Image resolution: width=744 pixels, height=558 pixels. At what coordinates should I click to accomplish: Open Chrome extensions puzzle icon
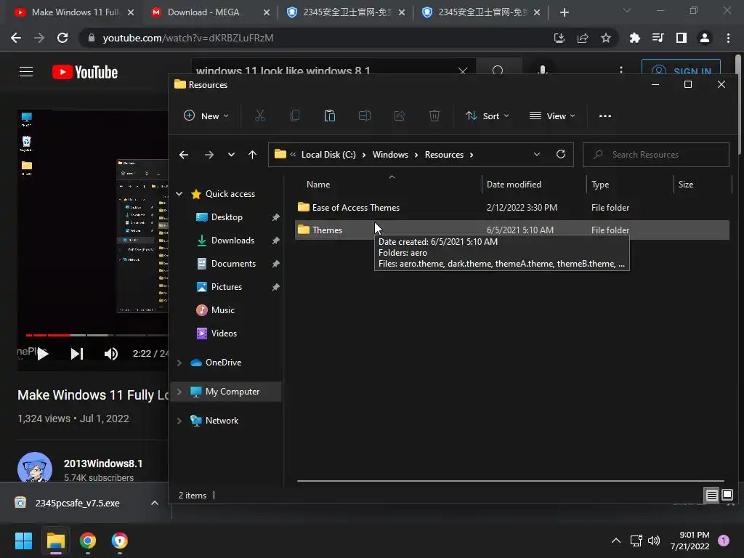click(634, 38)
